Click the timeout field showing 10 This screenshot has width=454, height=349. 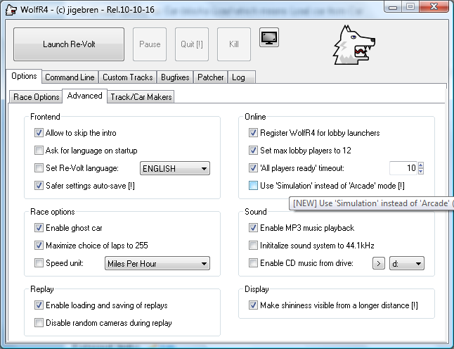point(403,168)
